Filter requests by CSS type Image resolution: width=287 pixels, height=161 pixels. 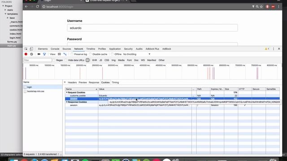[x=107, y=60]
